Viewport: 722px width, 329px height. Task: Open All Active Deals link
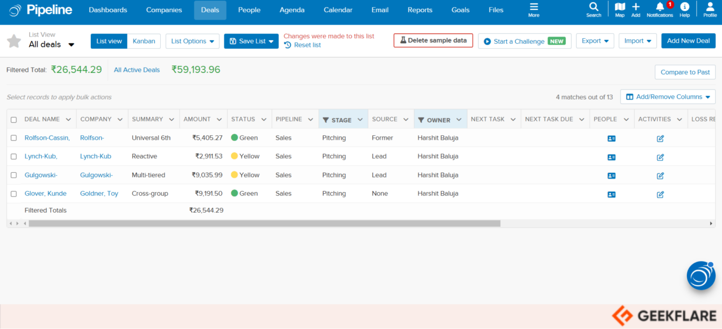(x=137, y=70)
